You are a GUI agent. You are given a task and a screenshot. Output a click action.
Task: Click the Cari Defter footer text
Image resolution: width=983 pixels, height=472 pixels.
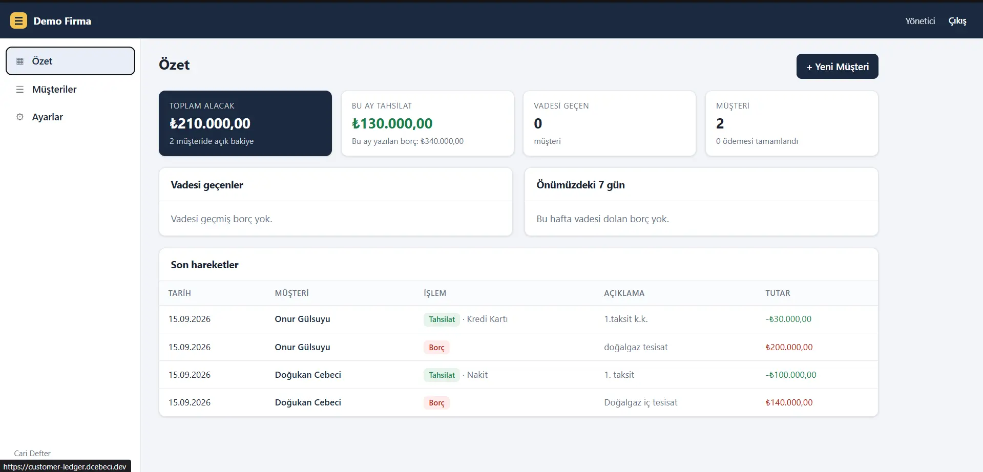[32, 454]
